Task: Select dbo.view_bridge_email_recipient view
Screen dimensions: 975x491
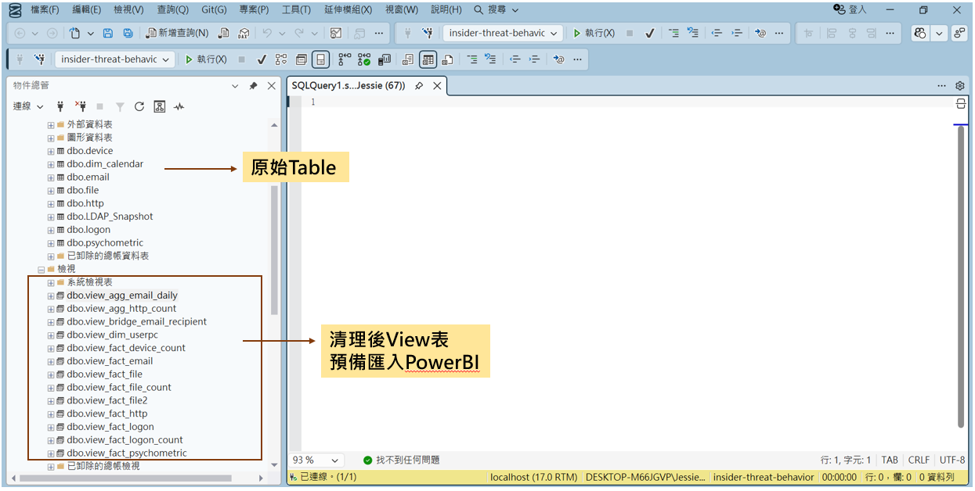Action: [136, 321]
